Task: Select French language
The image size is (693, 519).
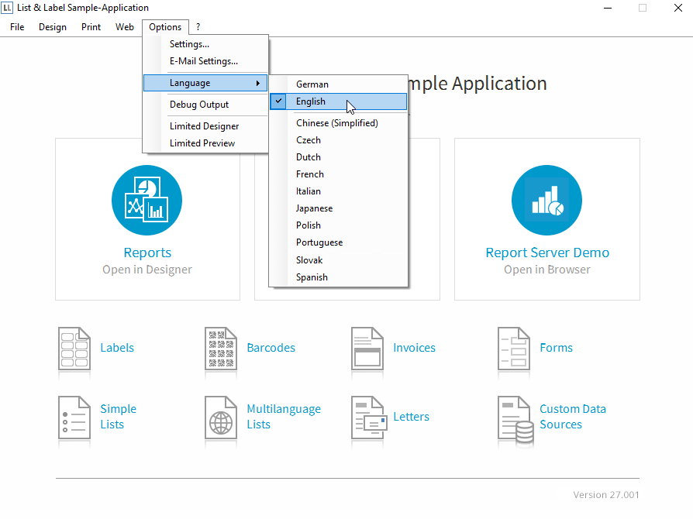Action: tap(338, 174)
